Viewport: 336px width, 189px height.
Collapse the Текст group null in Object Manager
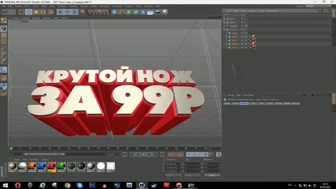(224, 29)
